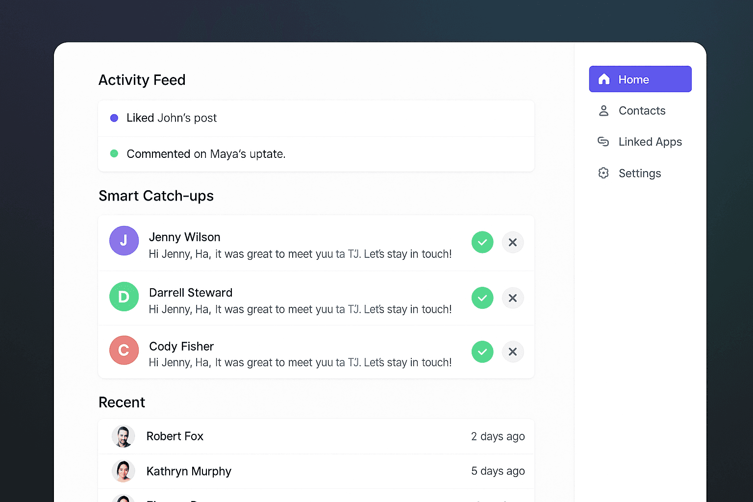Open Linked Apps via the chain icon

602,141
